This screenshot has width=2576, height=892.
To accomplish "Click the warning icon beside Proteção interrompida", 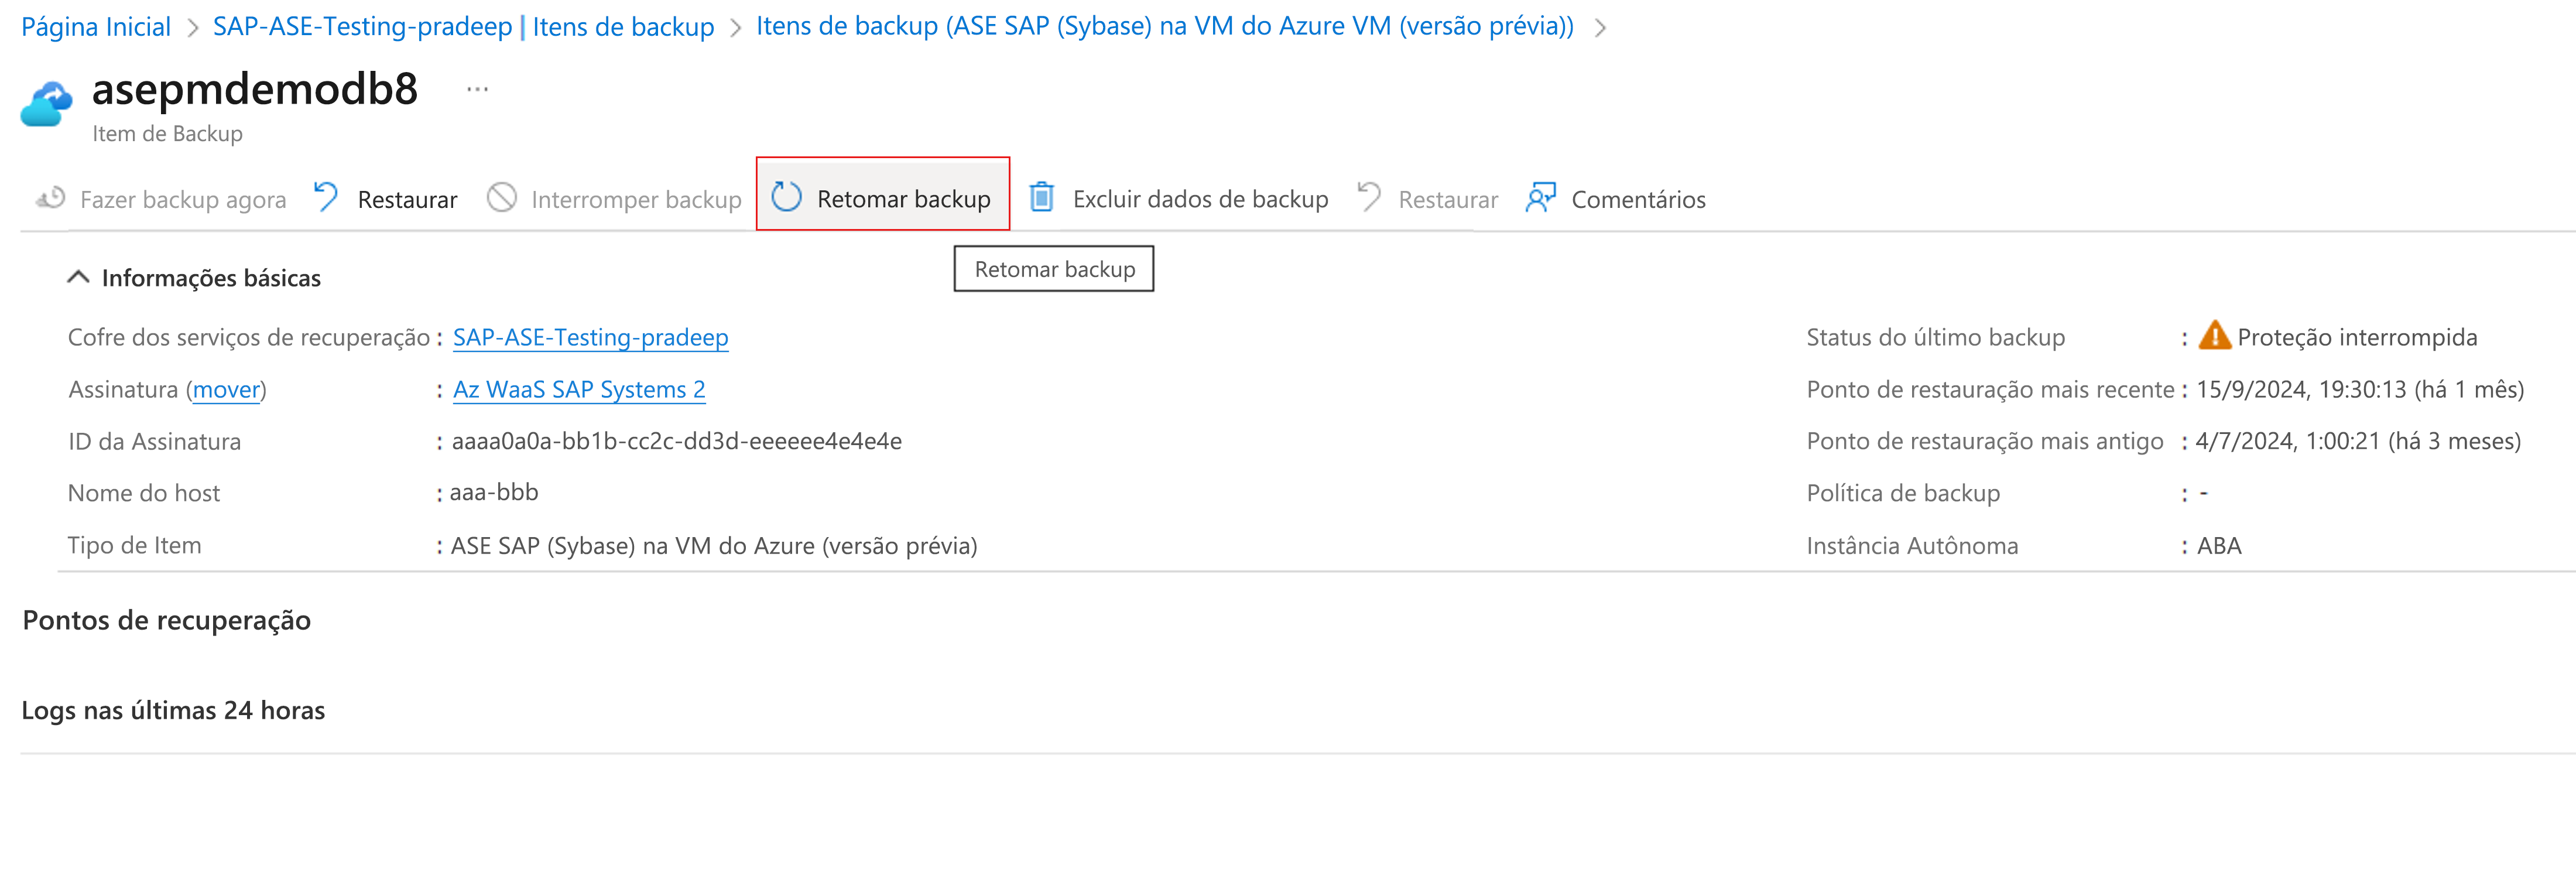I will click(2214, 336).
